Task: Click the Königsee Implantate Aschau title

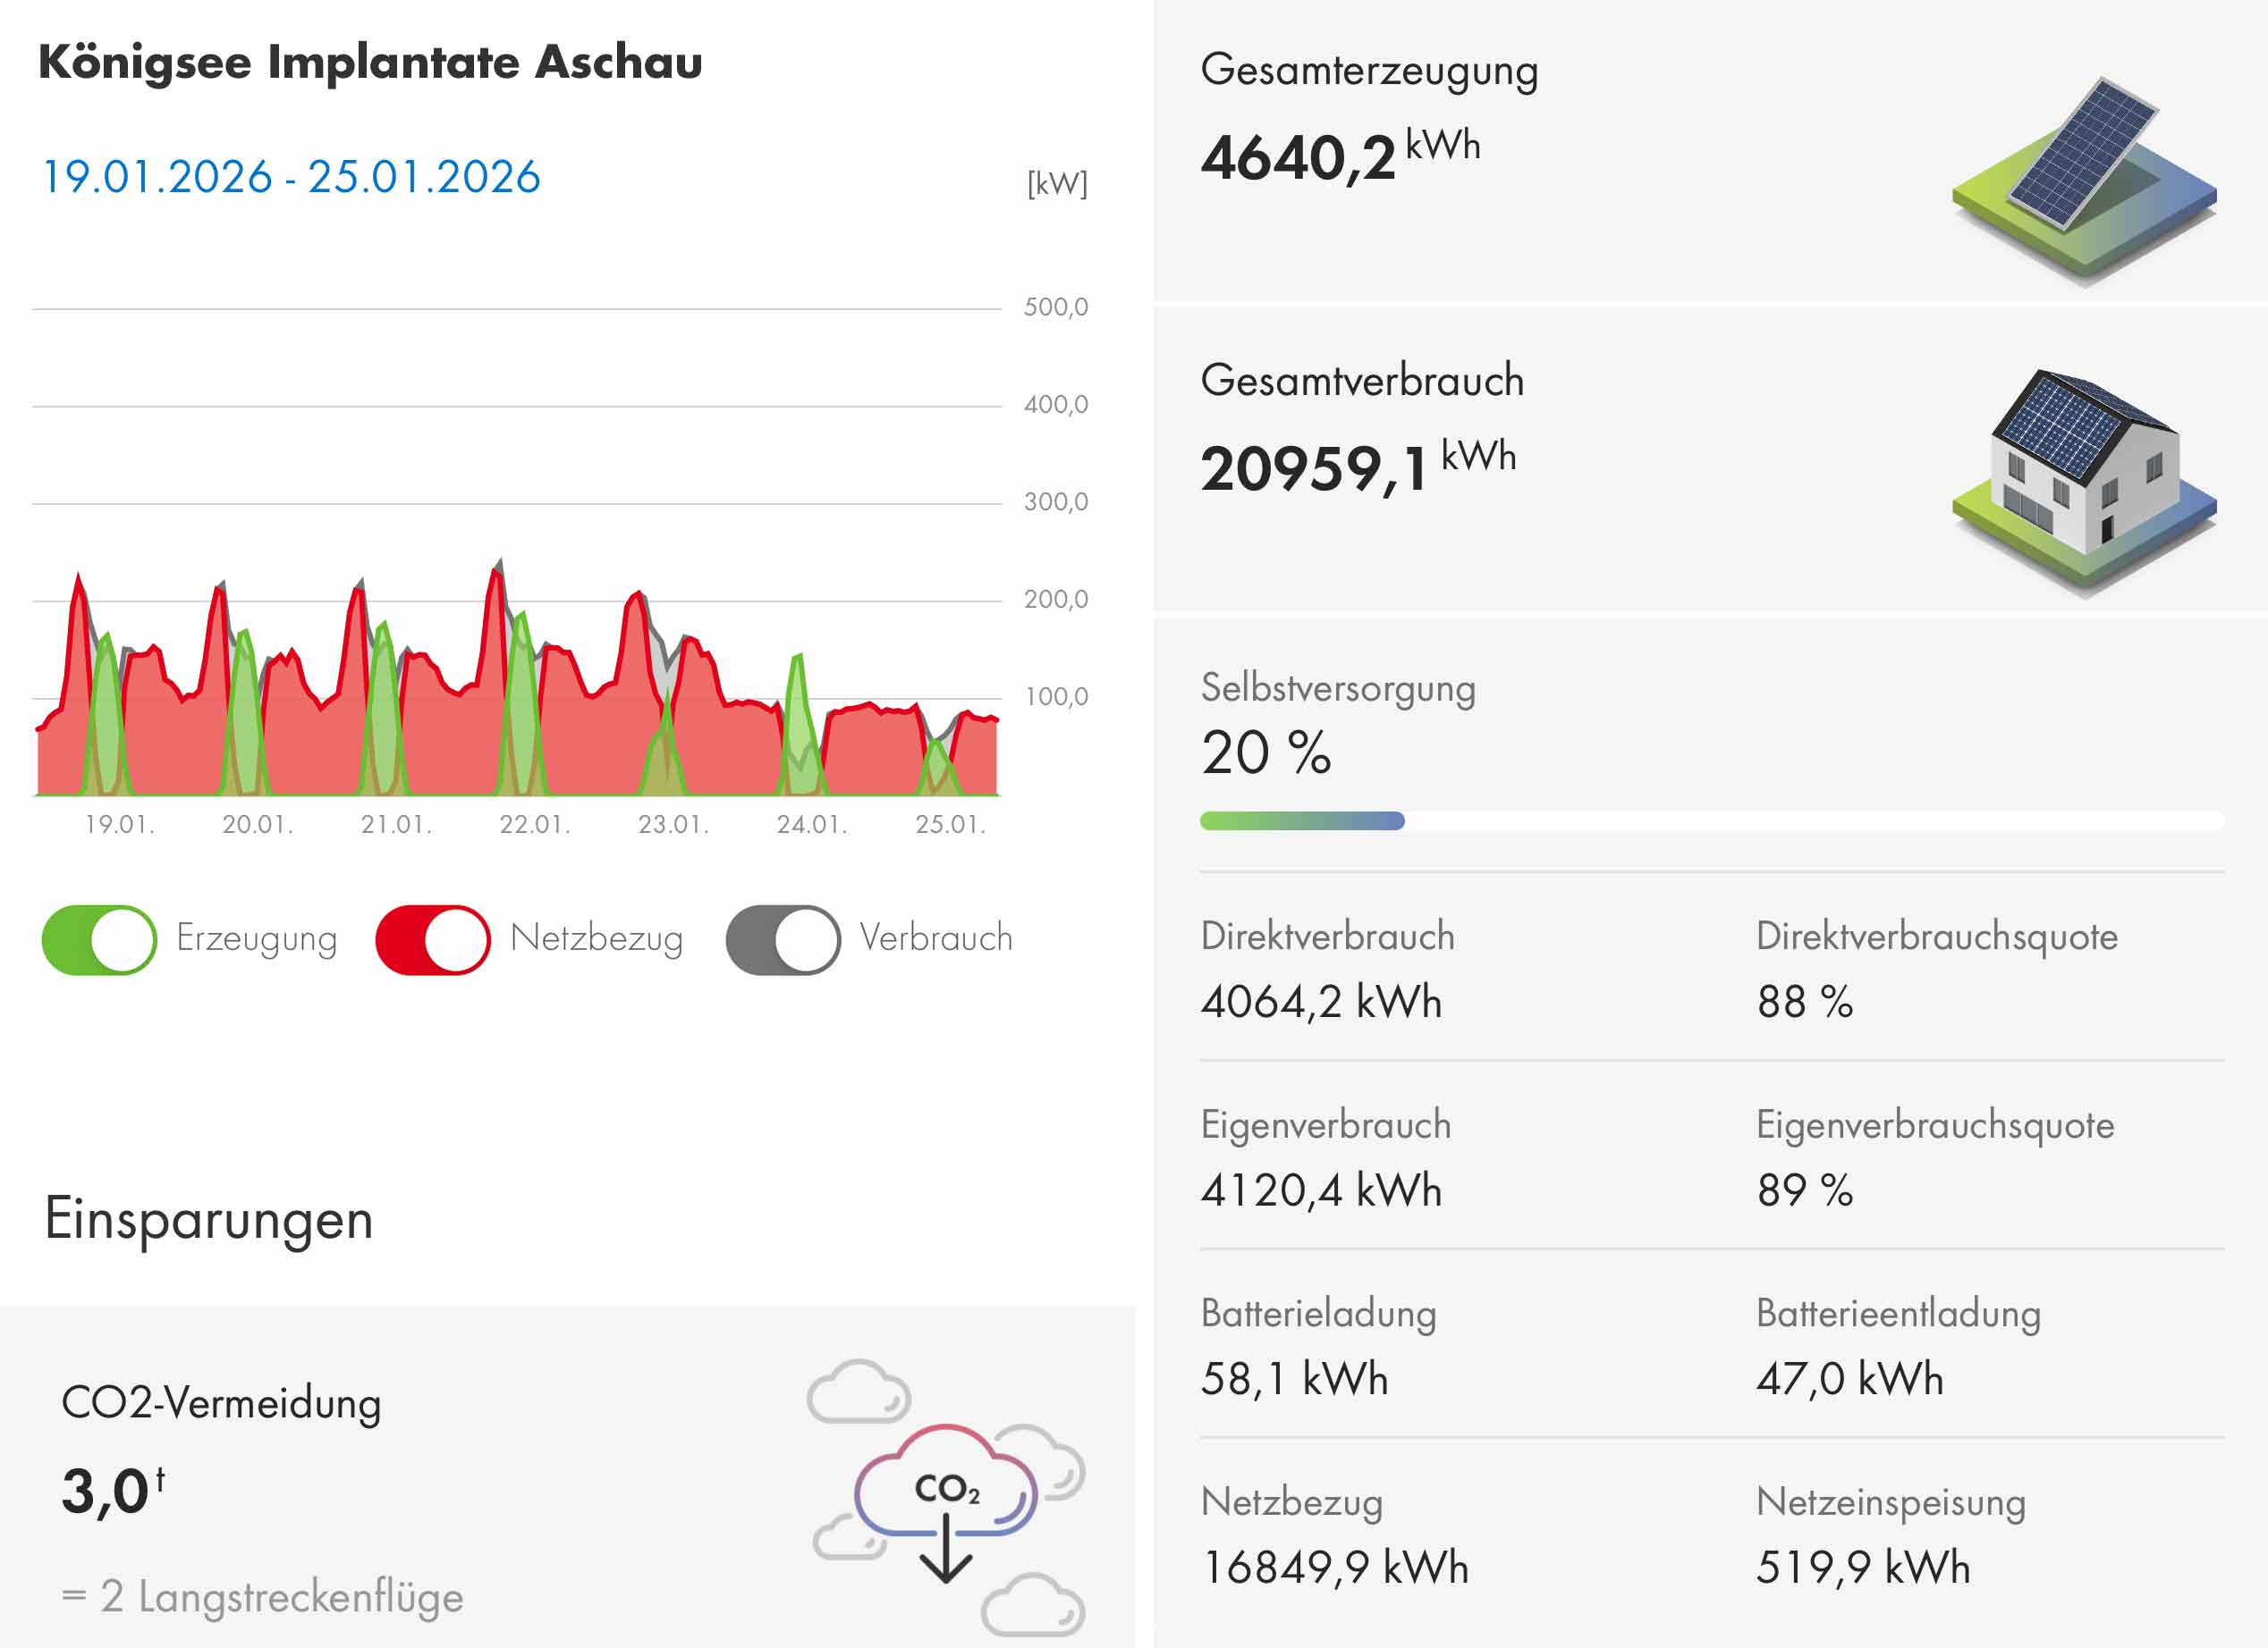Action: pos(370,62)
